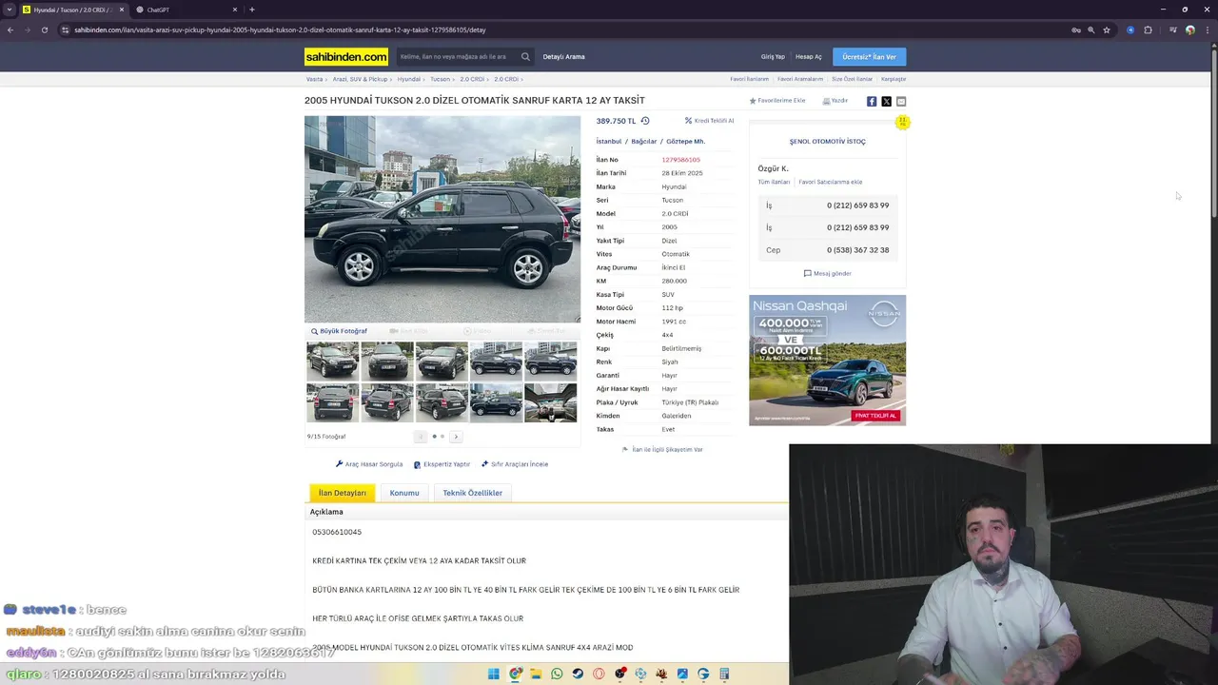
Task: Click the price history clock icon
Action: (645, 121)
